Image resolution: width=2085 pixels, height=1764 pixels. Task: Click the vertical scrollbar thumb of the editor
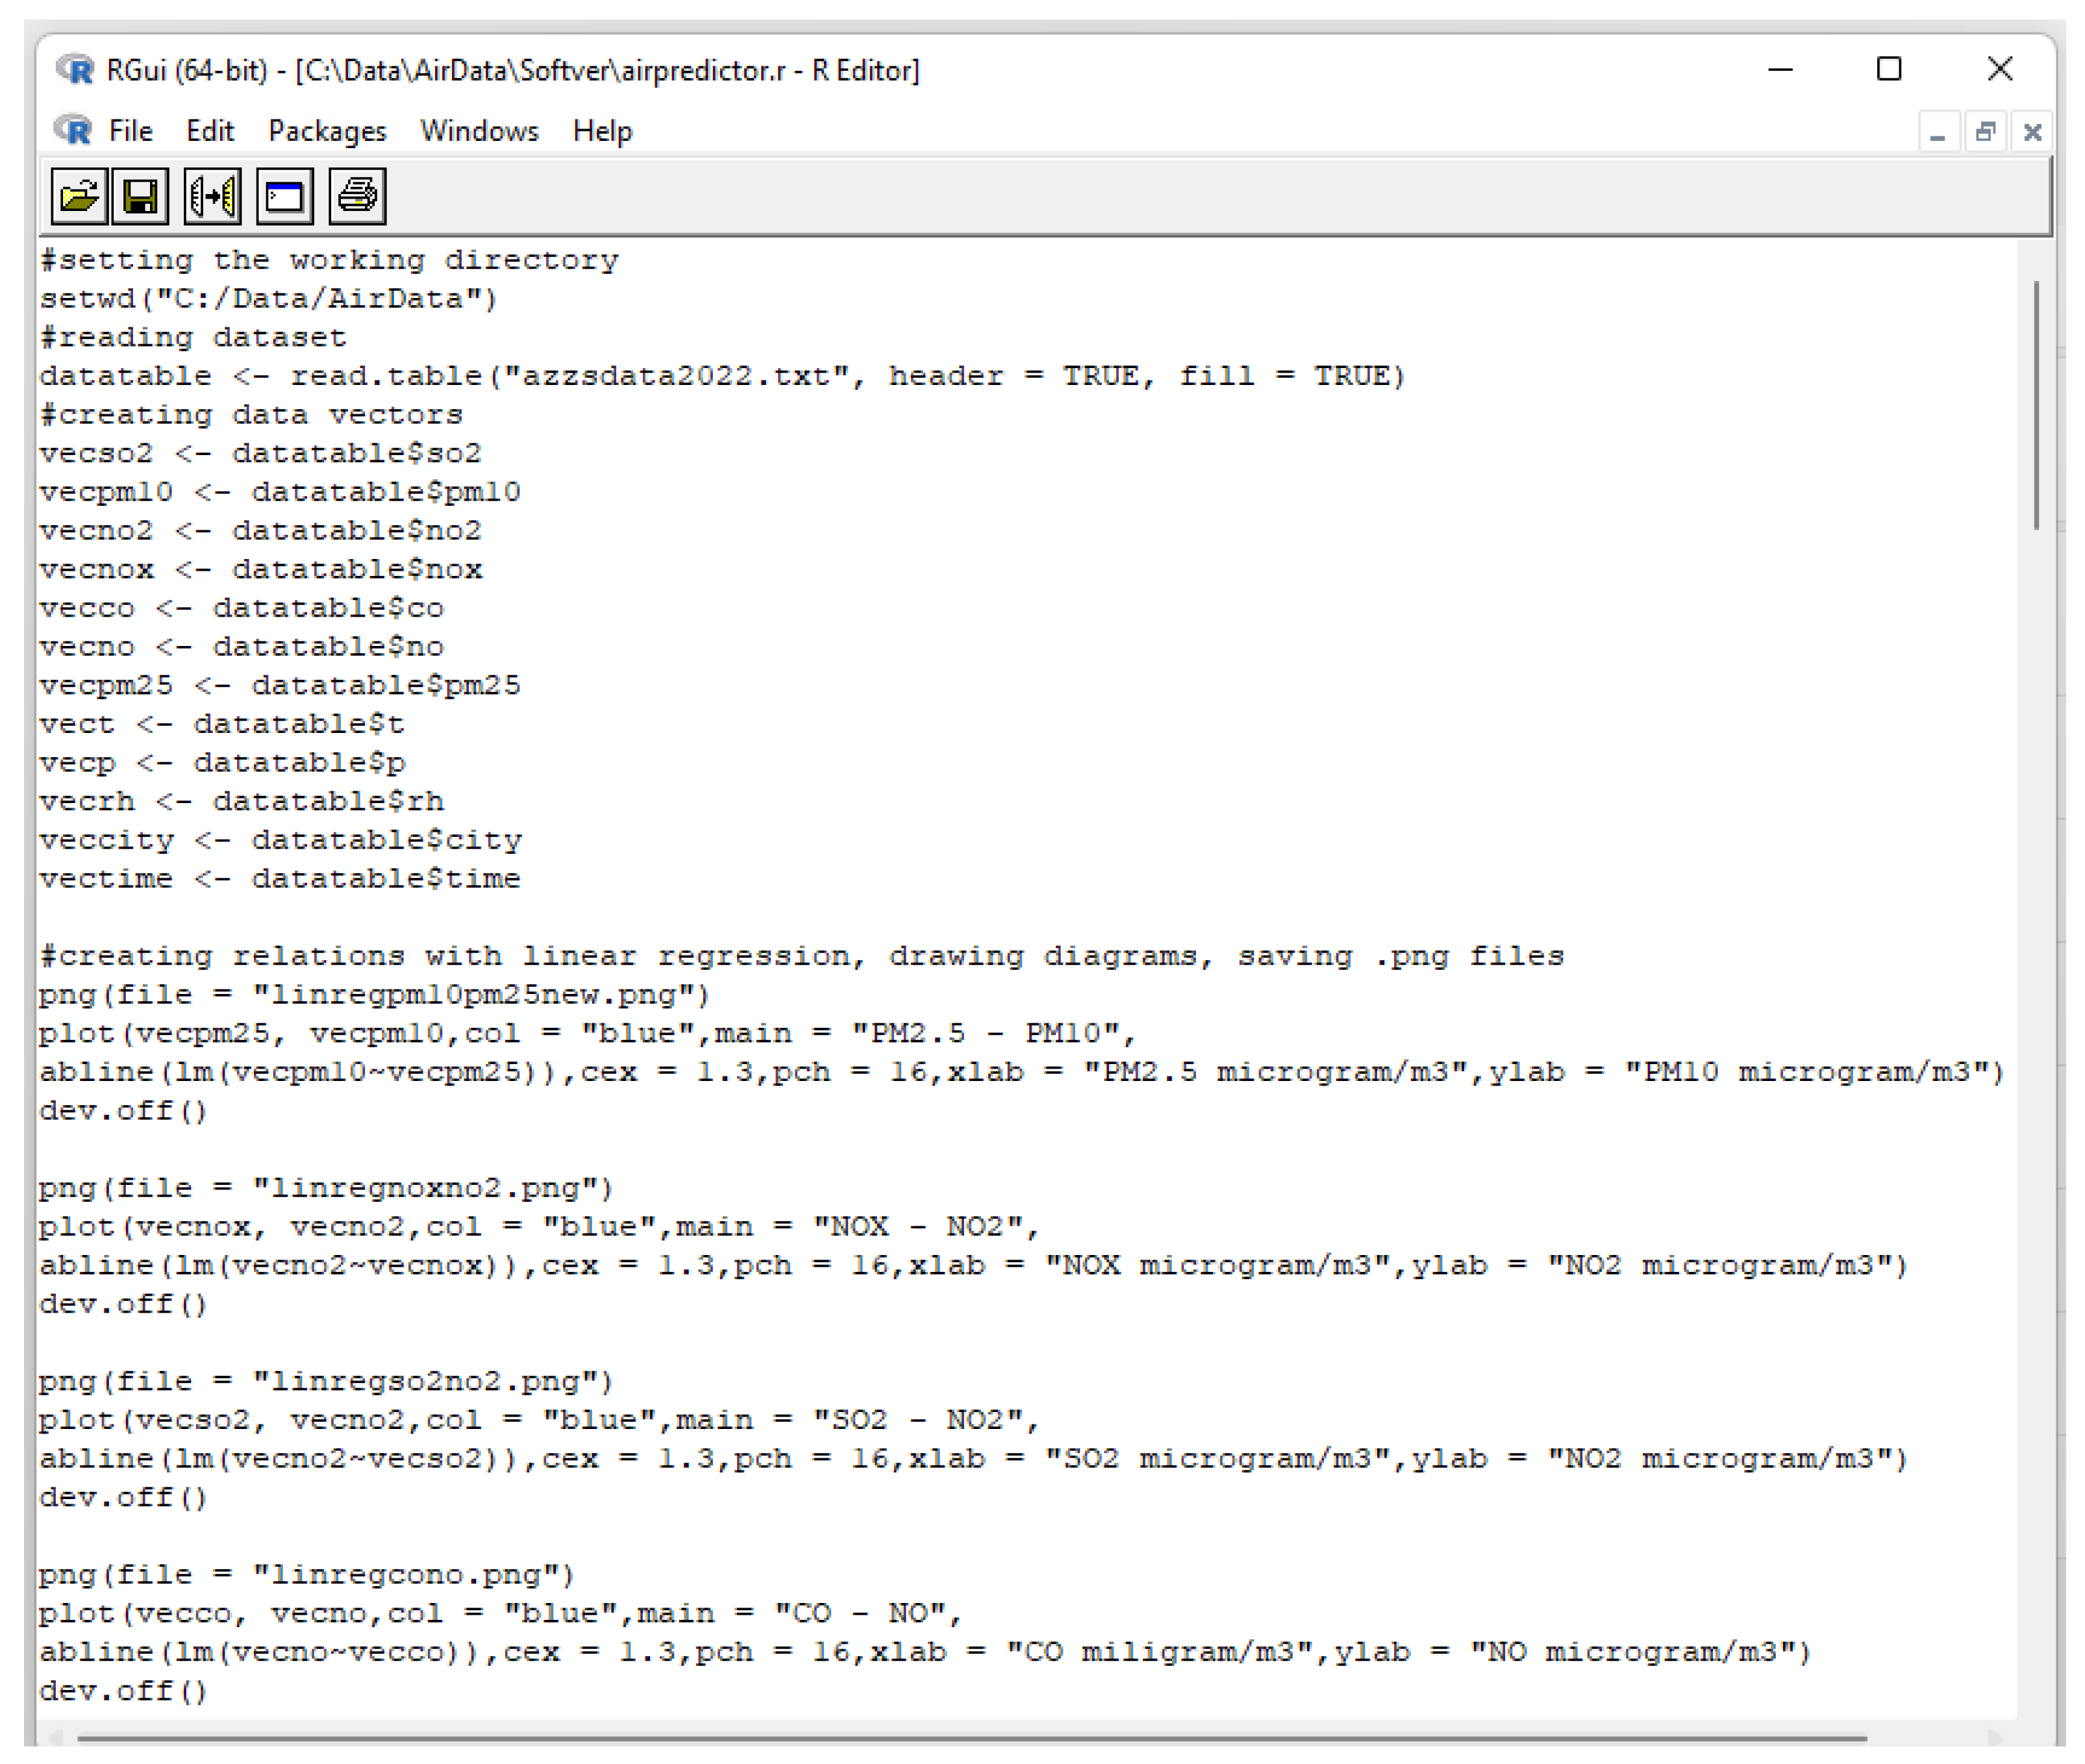[2036, 405]
